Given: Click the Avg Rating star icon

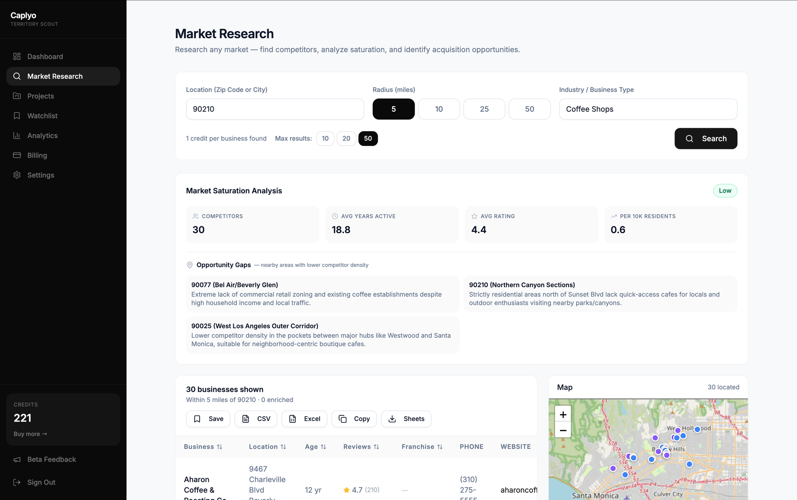Looking at the screenshot, I should point(474,216).
